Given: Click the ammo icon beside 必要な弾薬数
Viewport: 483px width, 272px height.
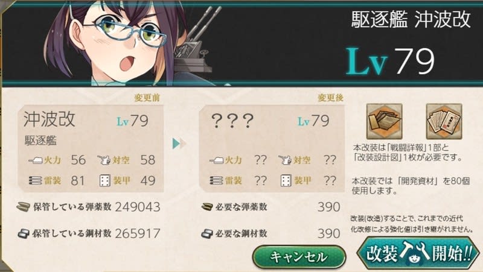Looking at the screenshot, I should 207,207.
